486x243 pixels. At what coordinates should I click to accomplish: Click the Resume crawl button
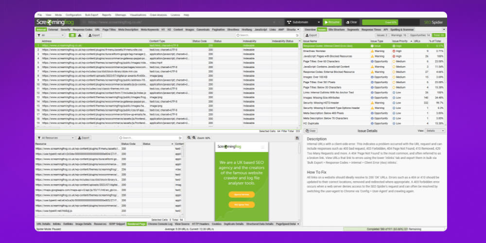click(332, 22)
